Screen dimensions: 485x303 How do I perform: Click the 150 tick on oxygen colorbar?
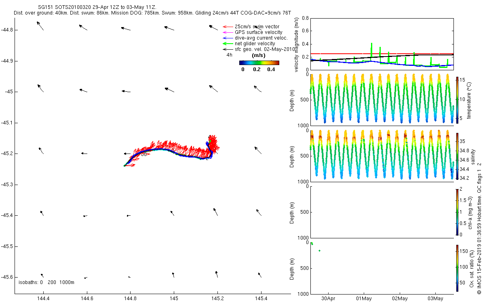point(464,251)
